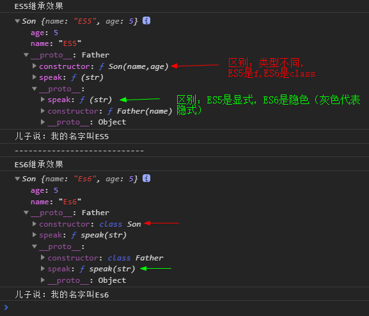Image resolution: width=369 pixels, height=316 pixels.
Task: Click the info icon beside the ES5 Son object
Action: coord(146,20)
